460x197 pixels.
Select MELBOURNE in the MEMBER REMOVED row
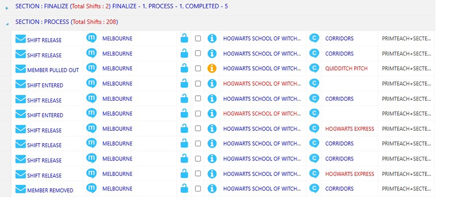(x=117, y=189)
